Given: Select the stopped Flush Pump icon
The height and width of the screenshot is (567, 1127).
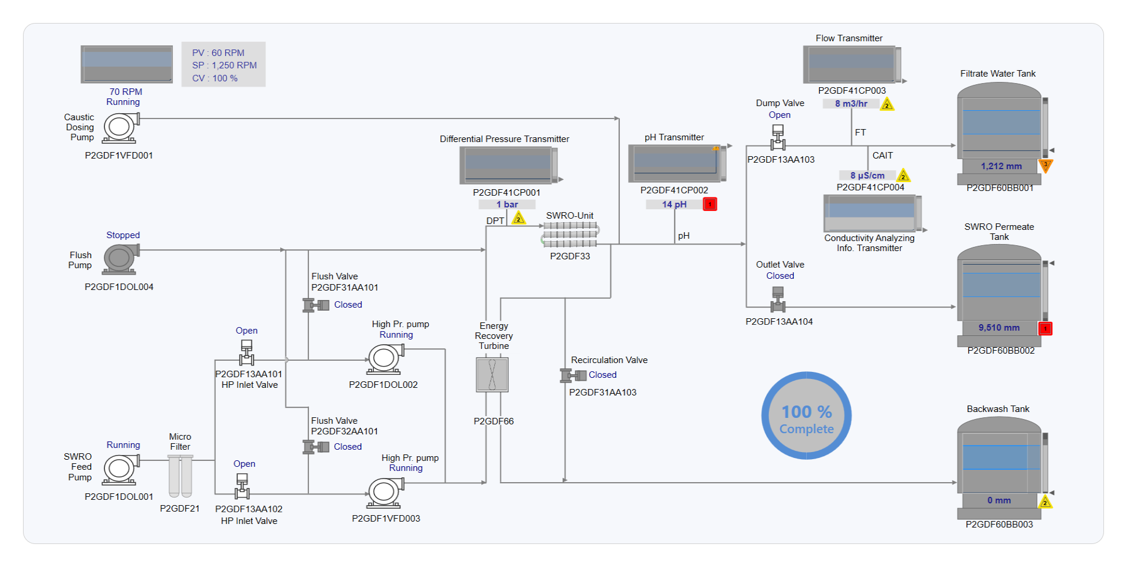Looking at the screenshot, I should click(x=120, y=259).
